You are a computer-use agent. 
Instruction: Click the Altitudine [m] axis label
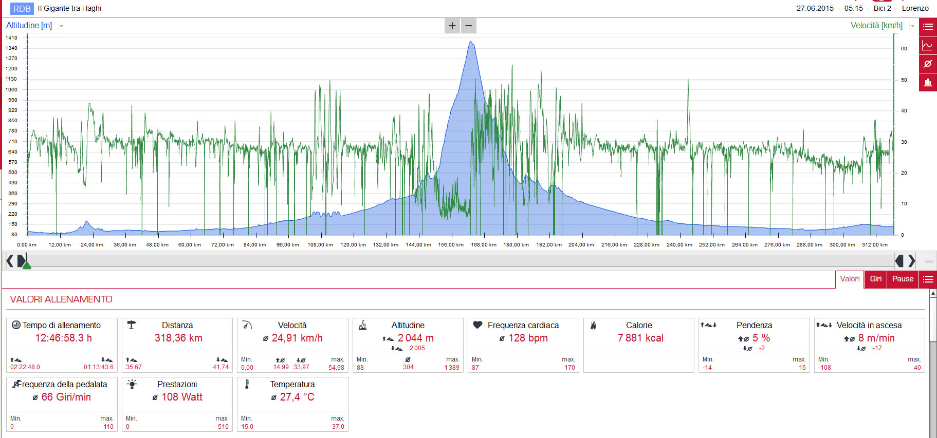click(29, 26)
